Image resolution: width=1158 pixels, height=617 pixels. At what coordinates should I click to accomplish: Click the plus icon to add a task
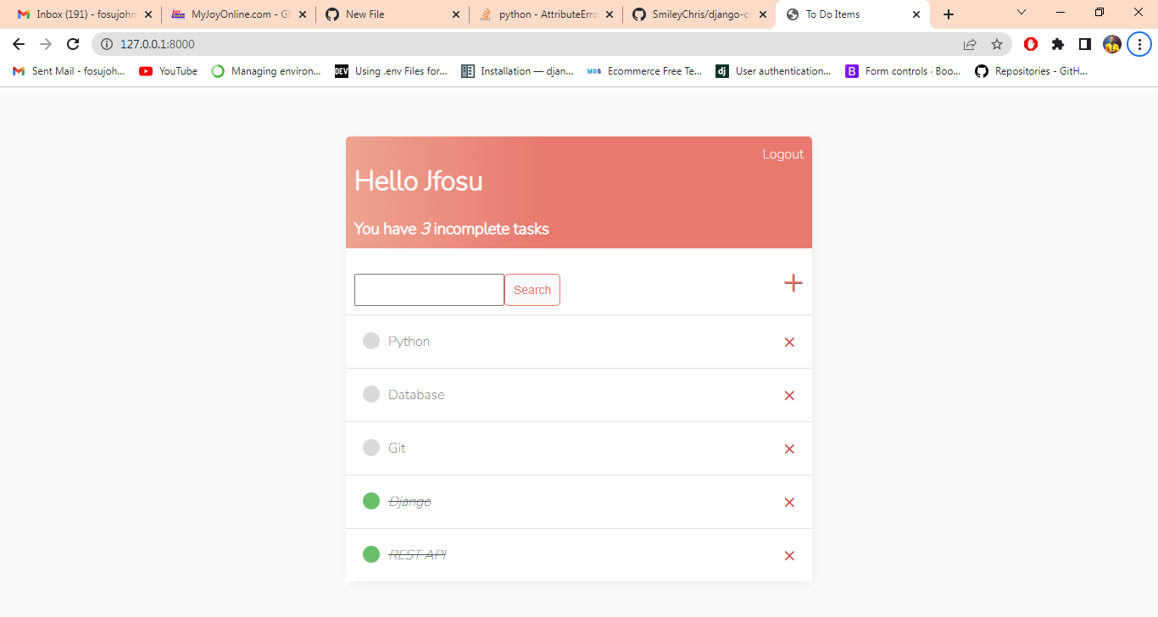pyautogui.click(x=793, y=283)
